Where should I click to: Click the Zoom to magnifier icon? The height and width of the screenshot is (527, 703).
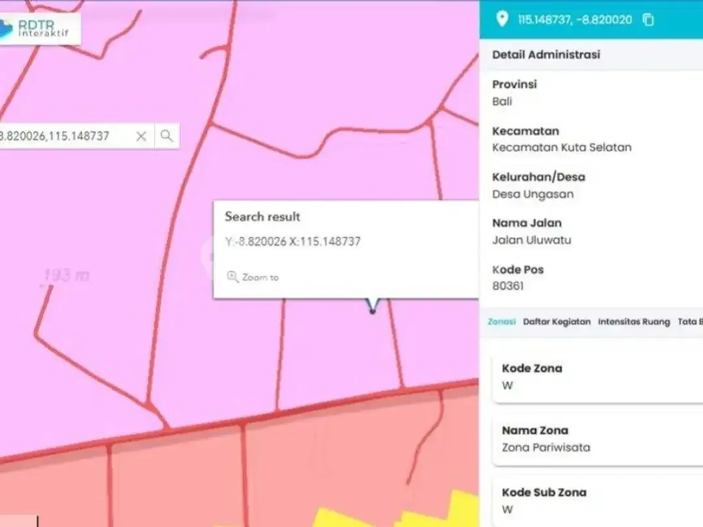tap(232, 277)
